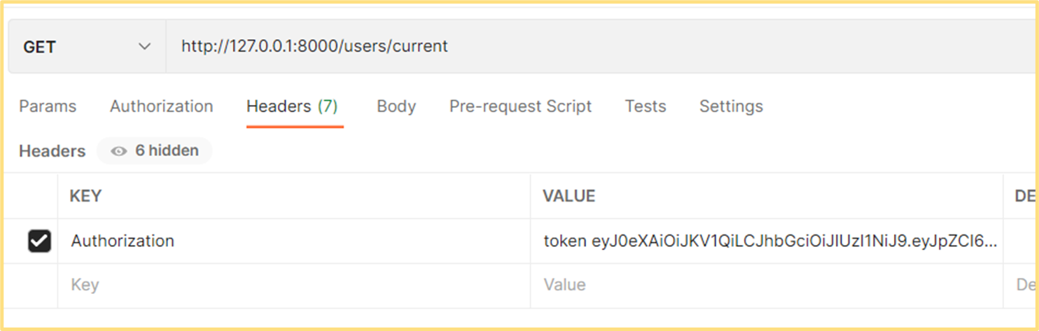Edit the Authorization key cell
Image resolution: width=1039 pixels, height=331 pixels.
[294, 241]
